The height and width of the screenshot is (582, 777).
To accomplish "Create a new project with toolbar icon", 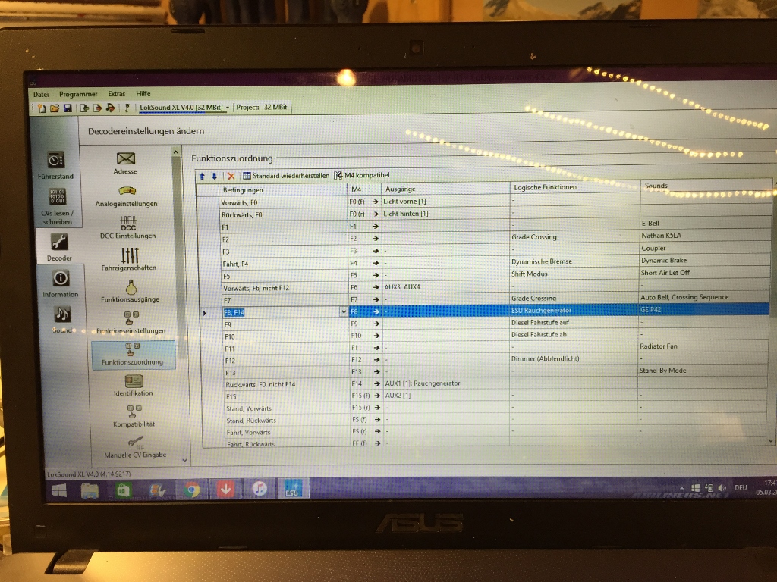I will tap(42, 108).
